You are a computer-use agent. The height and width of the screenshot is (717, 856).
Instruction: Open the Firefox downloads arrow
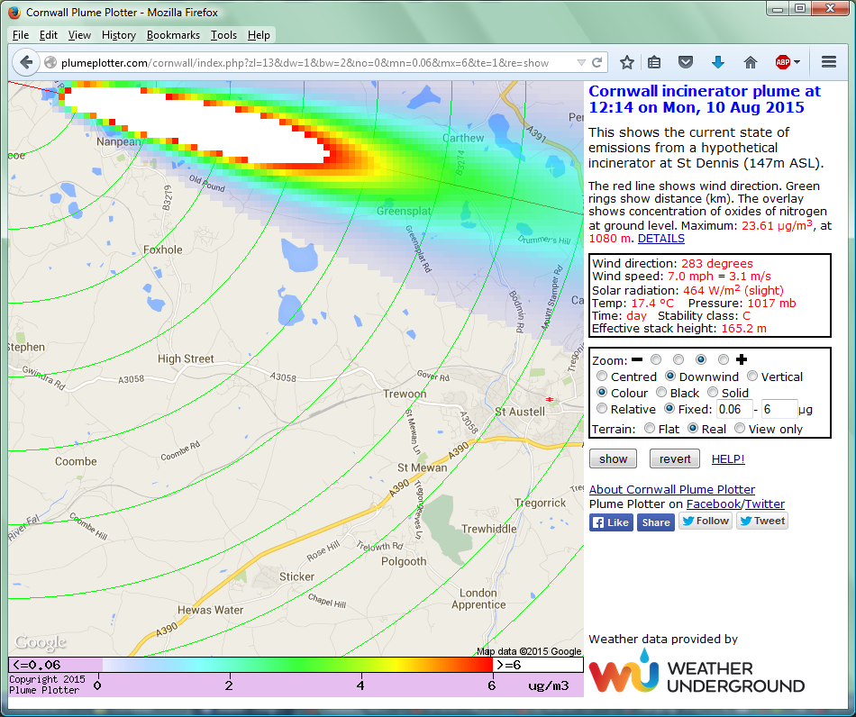tap(718, 62)
